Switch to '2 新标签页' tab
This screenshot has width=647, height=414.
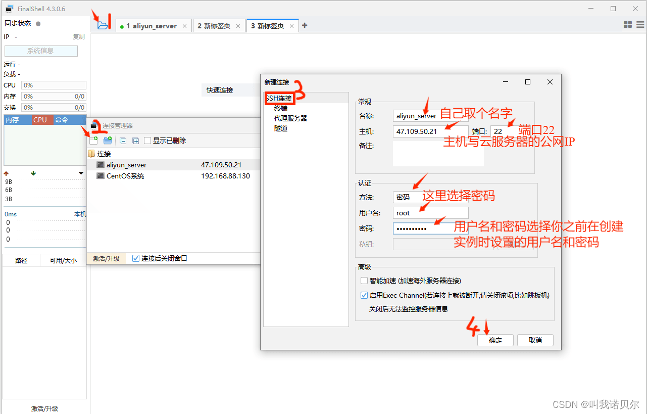click(x=219, y=26)
